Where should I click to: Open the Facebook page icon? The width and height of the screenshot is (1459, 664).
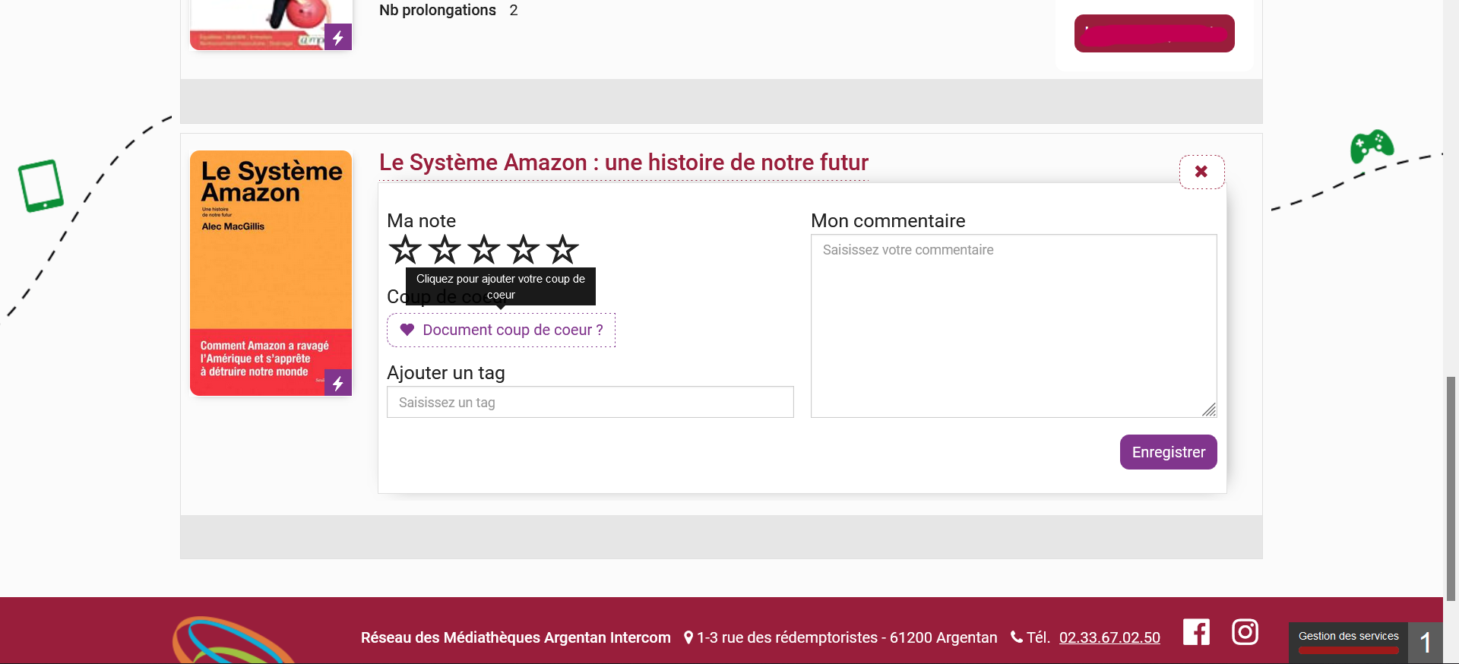pos(1196,632)
